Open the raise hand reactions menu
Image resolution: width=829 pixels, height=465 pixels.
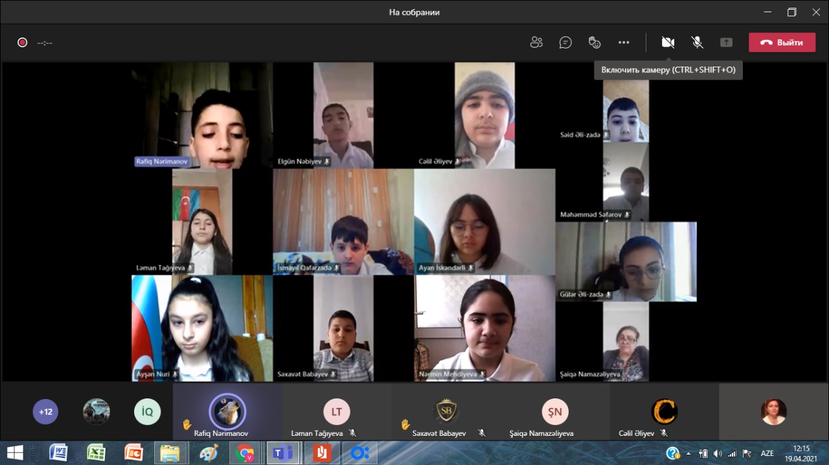(x=595, y=43)
